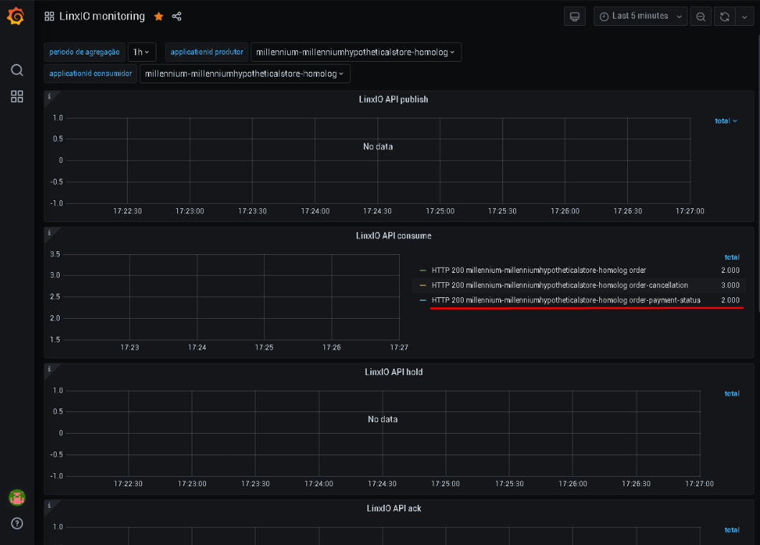Toggle the HTTP 200 order legend series
The height and width of the screenshot is (545, 760).
tap(538, 270)
